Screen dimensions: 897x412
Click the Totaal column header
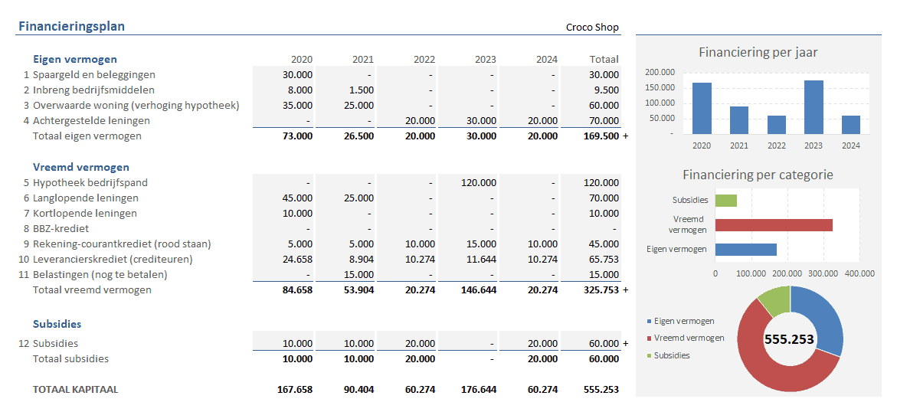pos(604,59)
